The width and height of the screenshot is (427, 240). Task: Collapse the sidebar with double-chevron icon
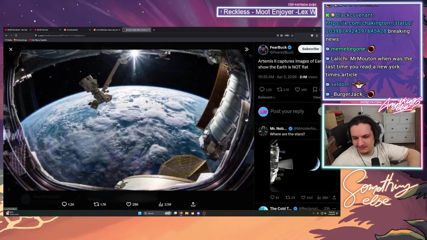coord(247,49)
